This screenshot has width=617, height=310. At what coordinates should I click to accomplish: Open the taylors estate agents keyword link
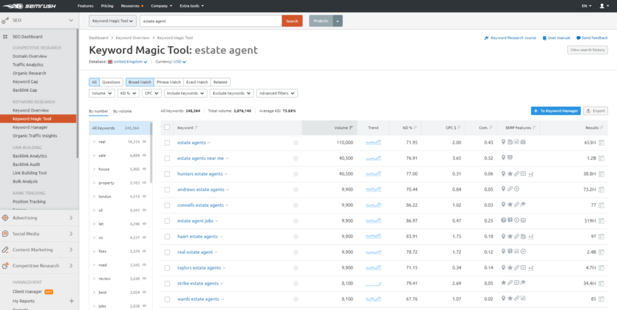click(x=199, y=268)
